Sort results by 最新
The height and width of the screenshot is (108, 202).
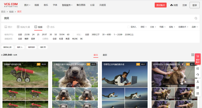pyautogui.click(x=105, y=55)
